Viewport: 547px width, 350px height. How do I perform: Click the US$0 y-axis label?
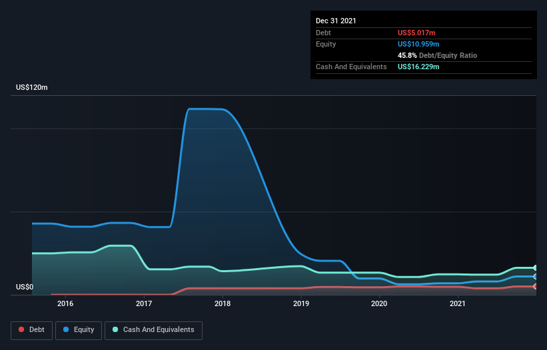tap(25, 287)
